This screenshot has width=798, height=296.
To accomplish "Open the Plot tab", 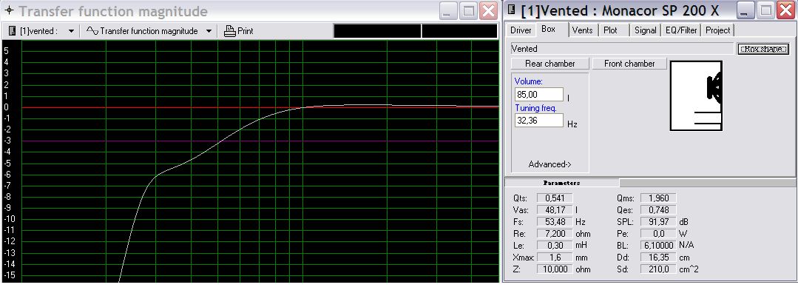I will (610, 30).
